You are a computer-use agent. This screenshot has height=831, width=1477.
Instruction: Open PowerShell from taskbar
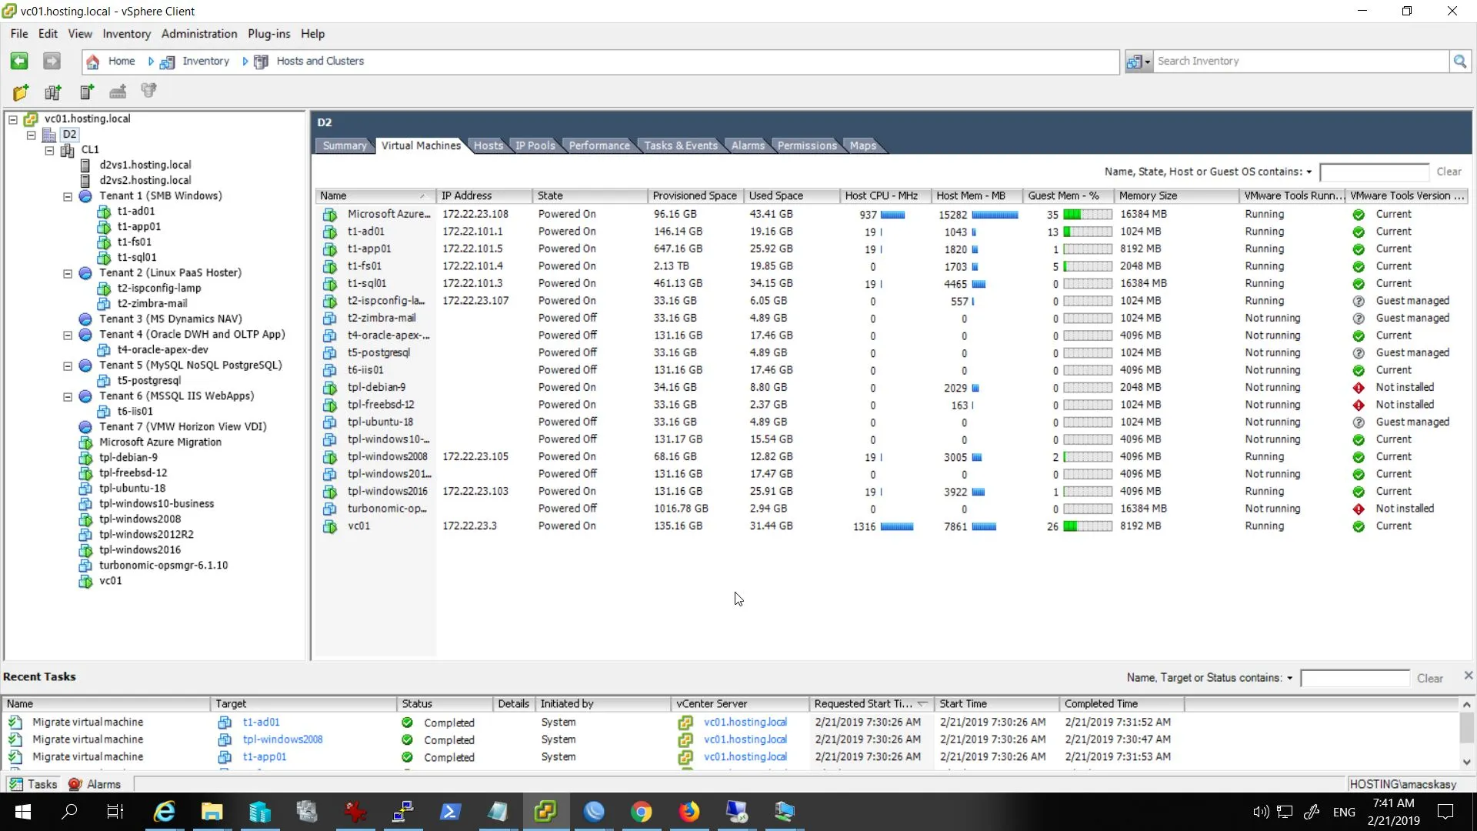[x=450, y=812]
